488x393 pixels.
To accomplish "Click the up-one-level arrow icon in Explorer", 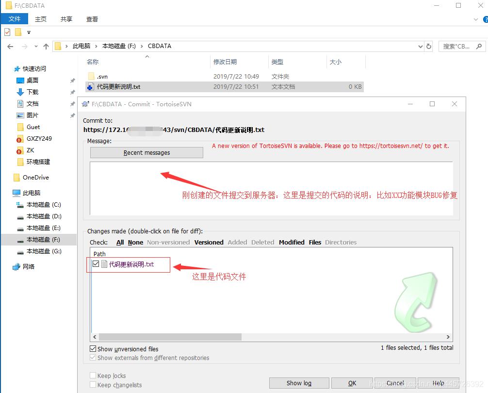I will [x=46, y=46].
